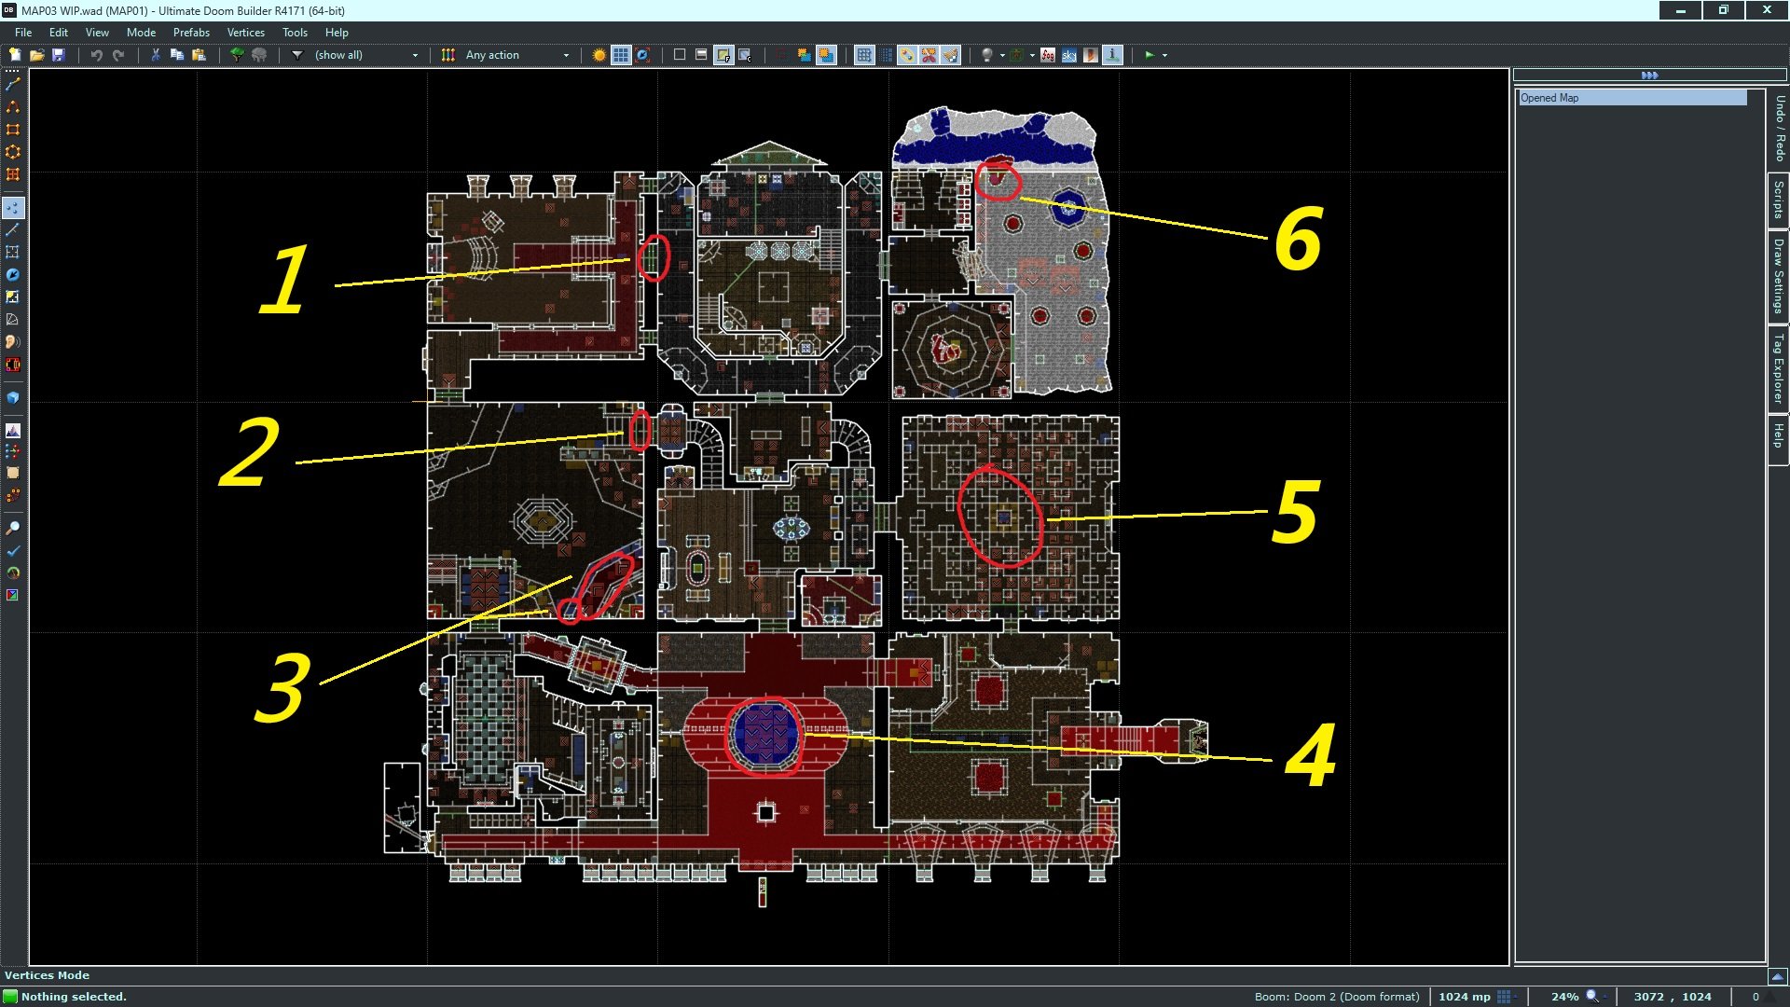The image size is (1790, 1007).
Task: Toggle the info panel 'i' button
Action: [x=1112, y=55]
